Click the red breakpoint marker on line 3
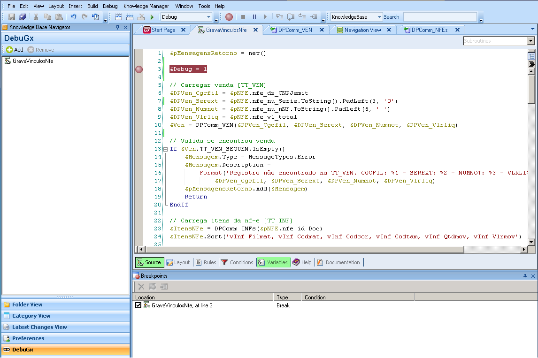Viewport: 538px width, 358px height. point(139,69)
